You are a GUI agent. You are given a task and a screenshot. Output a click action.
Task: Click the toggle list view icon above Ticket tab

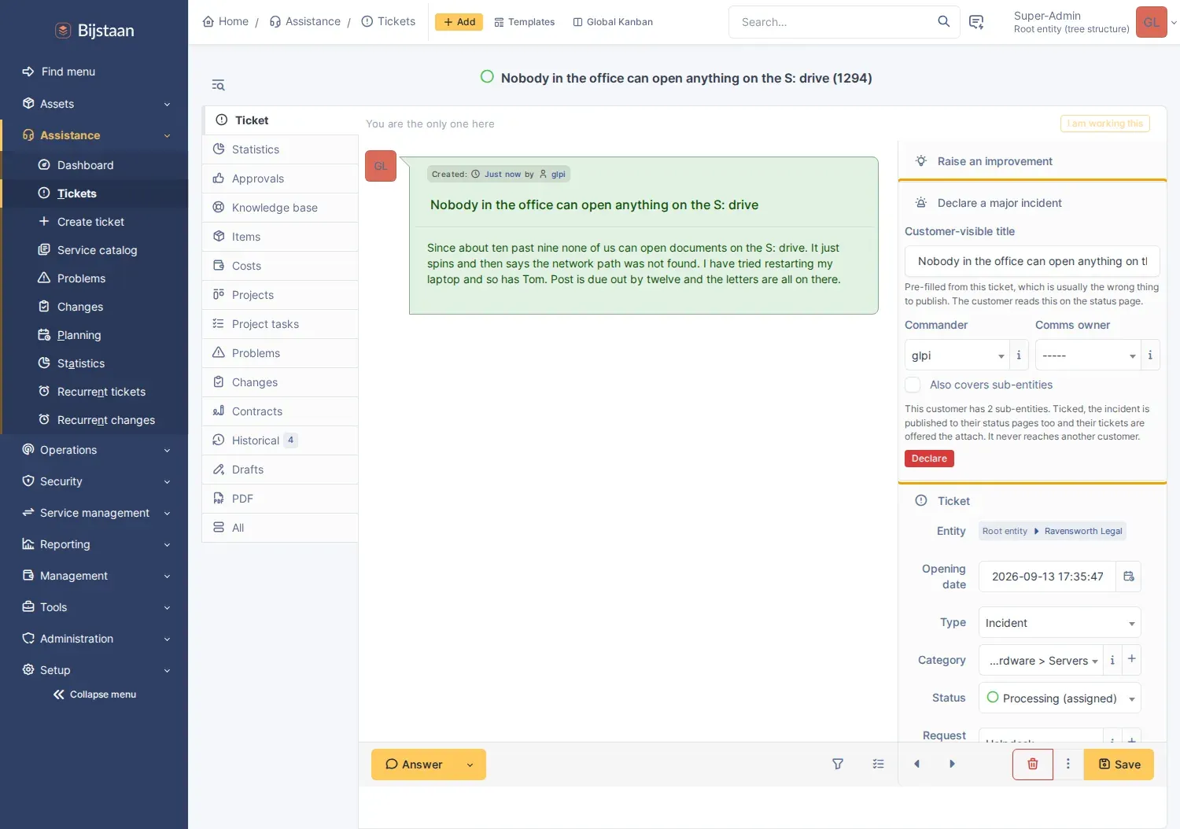pyautogui.click(x=219, y=85)
